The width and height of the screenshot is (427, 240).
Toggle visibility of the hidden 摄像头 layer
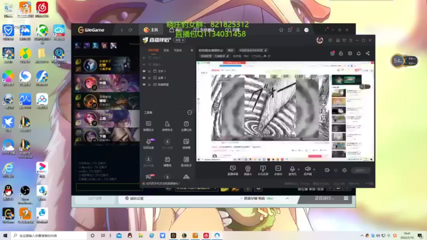tap(144, 65)
